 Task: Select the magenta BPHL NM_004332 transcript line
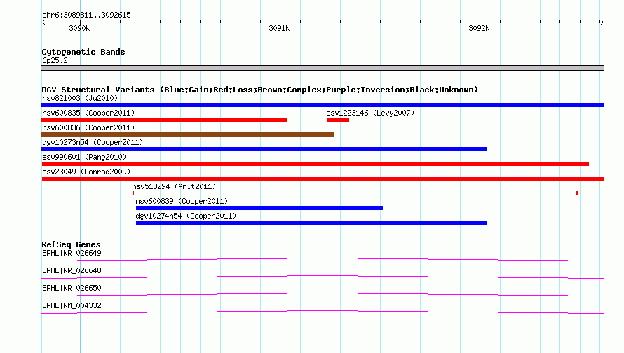click(323, 312)
